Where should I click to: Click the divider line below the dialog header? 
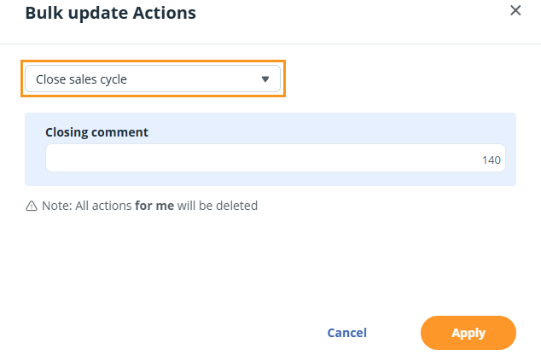coord(270,44)
